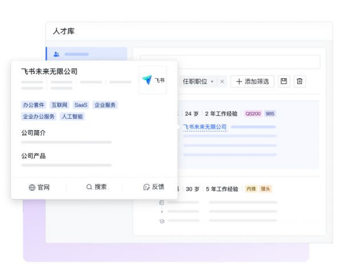
Task: Expand the 任职职位 dropdown
Action: 212,82
